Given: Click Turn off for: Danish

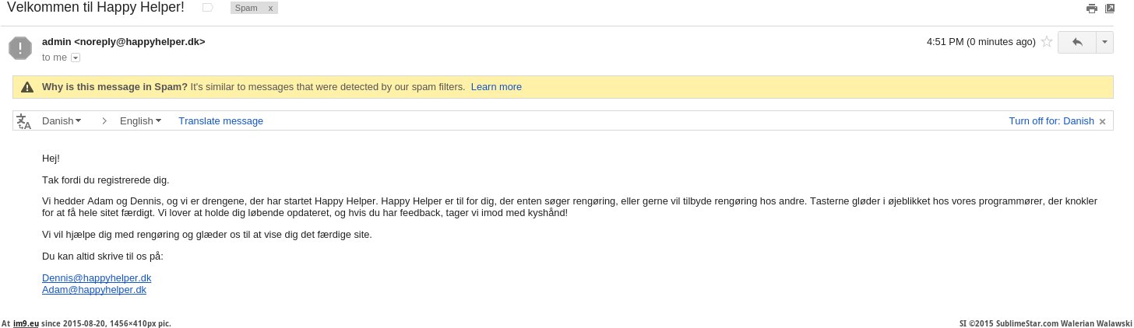Looking at the screenshot, I should tap(1051, 121).
